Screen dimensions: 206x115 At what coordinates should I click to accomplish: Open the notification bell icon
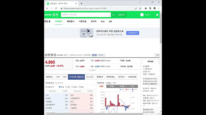[157, 15]
